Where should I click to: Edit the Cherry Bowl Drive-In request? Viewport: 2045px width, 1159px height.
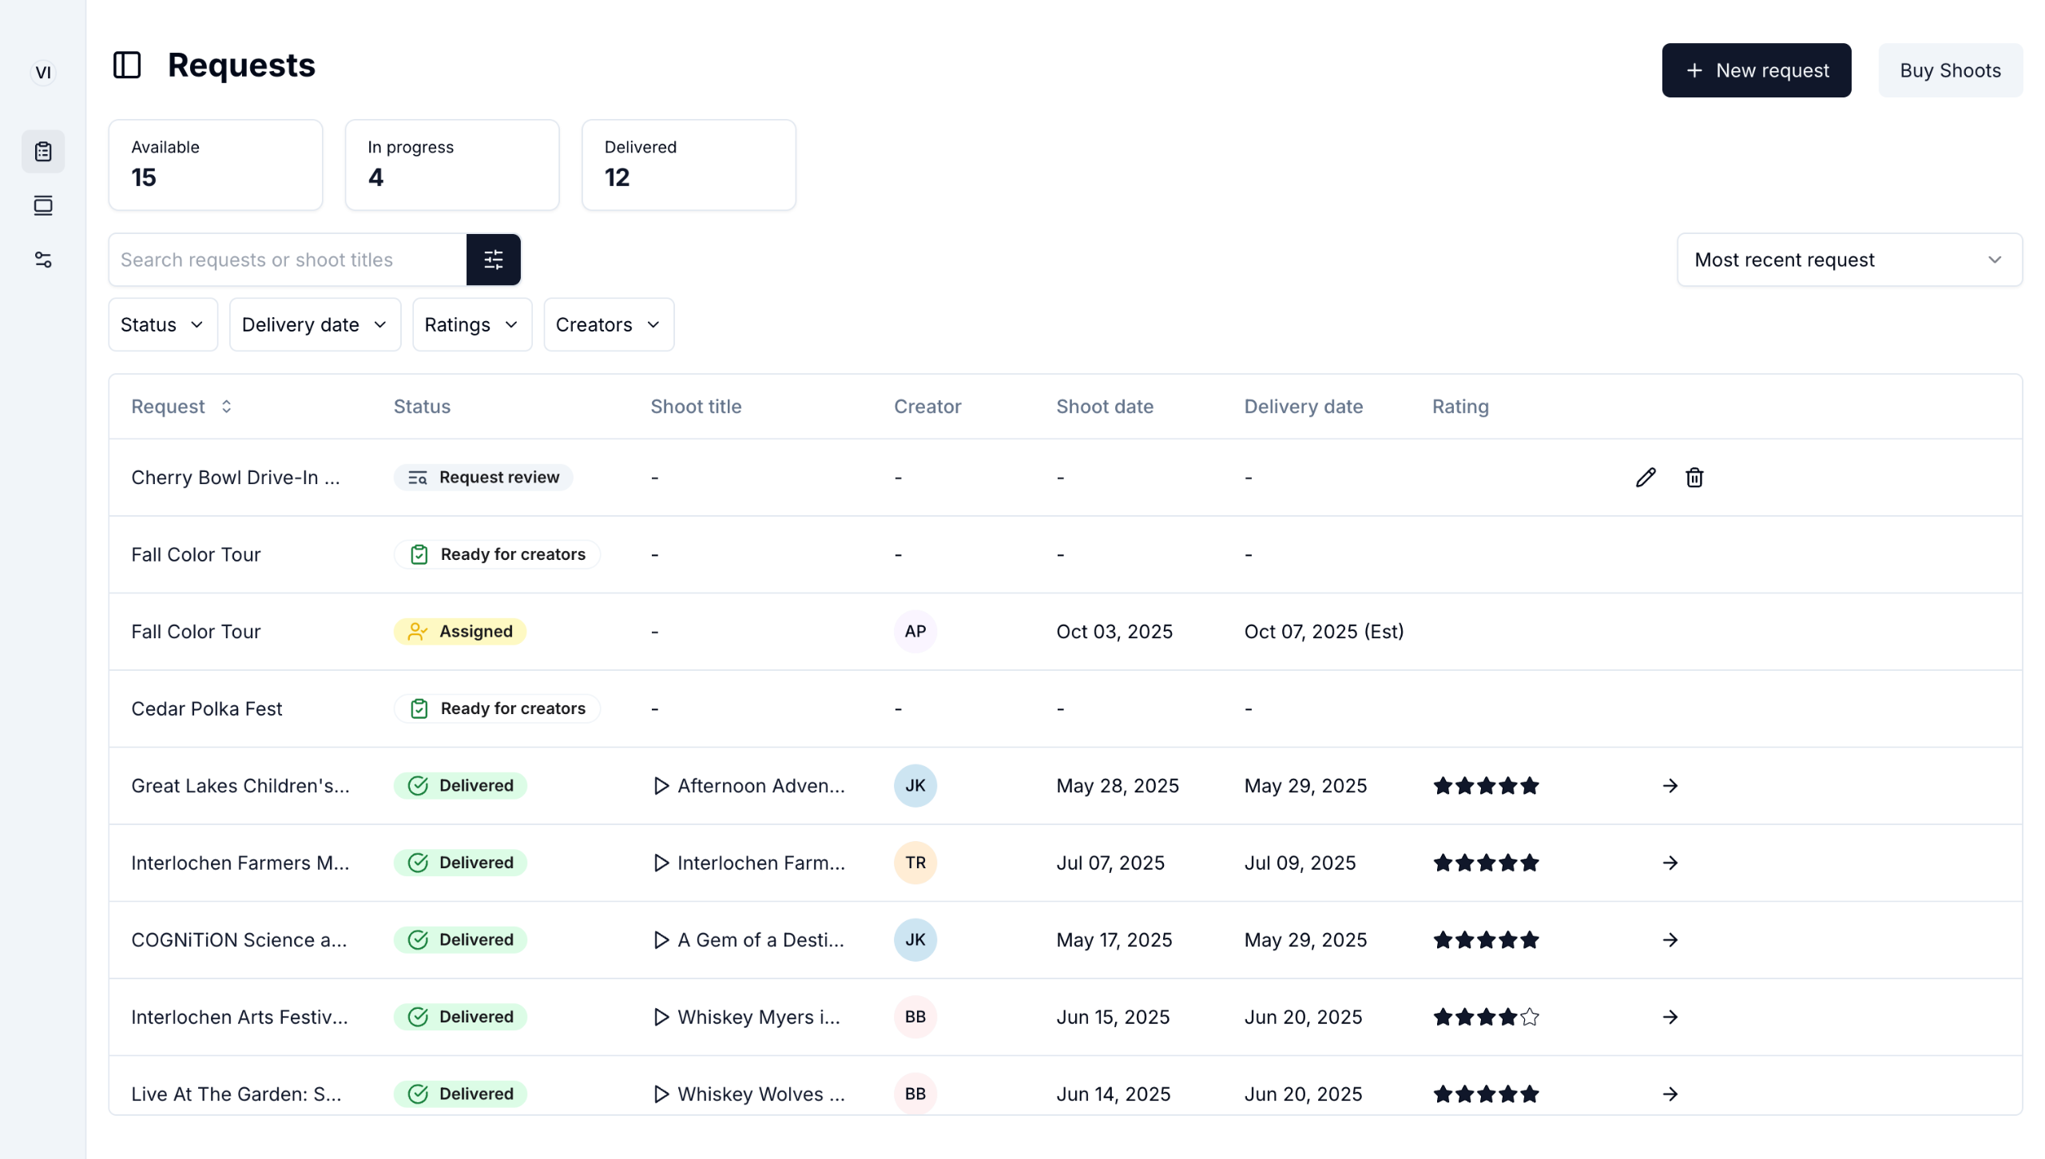click(x=1645, y=478)
